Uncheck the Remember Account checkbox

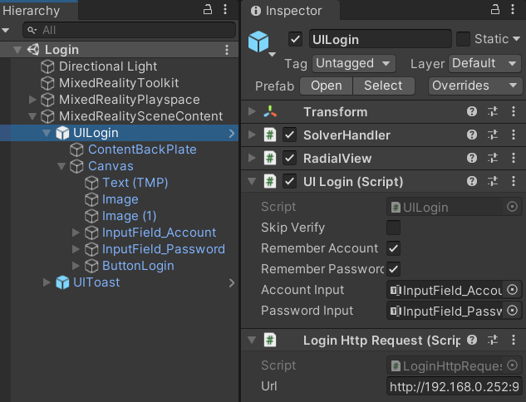tap(393, 248)
